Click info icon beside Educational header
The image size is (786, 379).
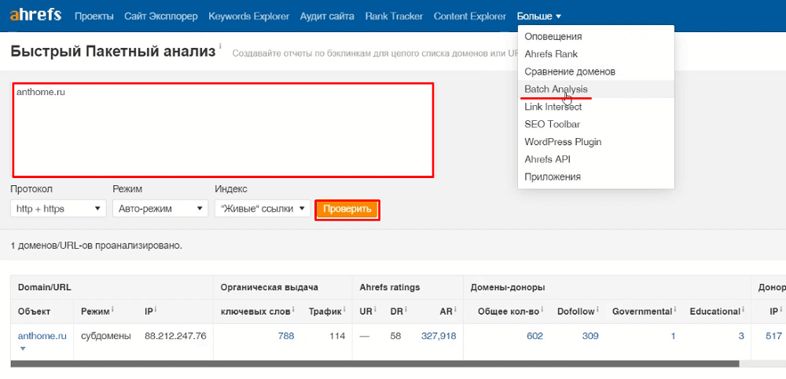[743, 310]
